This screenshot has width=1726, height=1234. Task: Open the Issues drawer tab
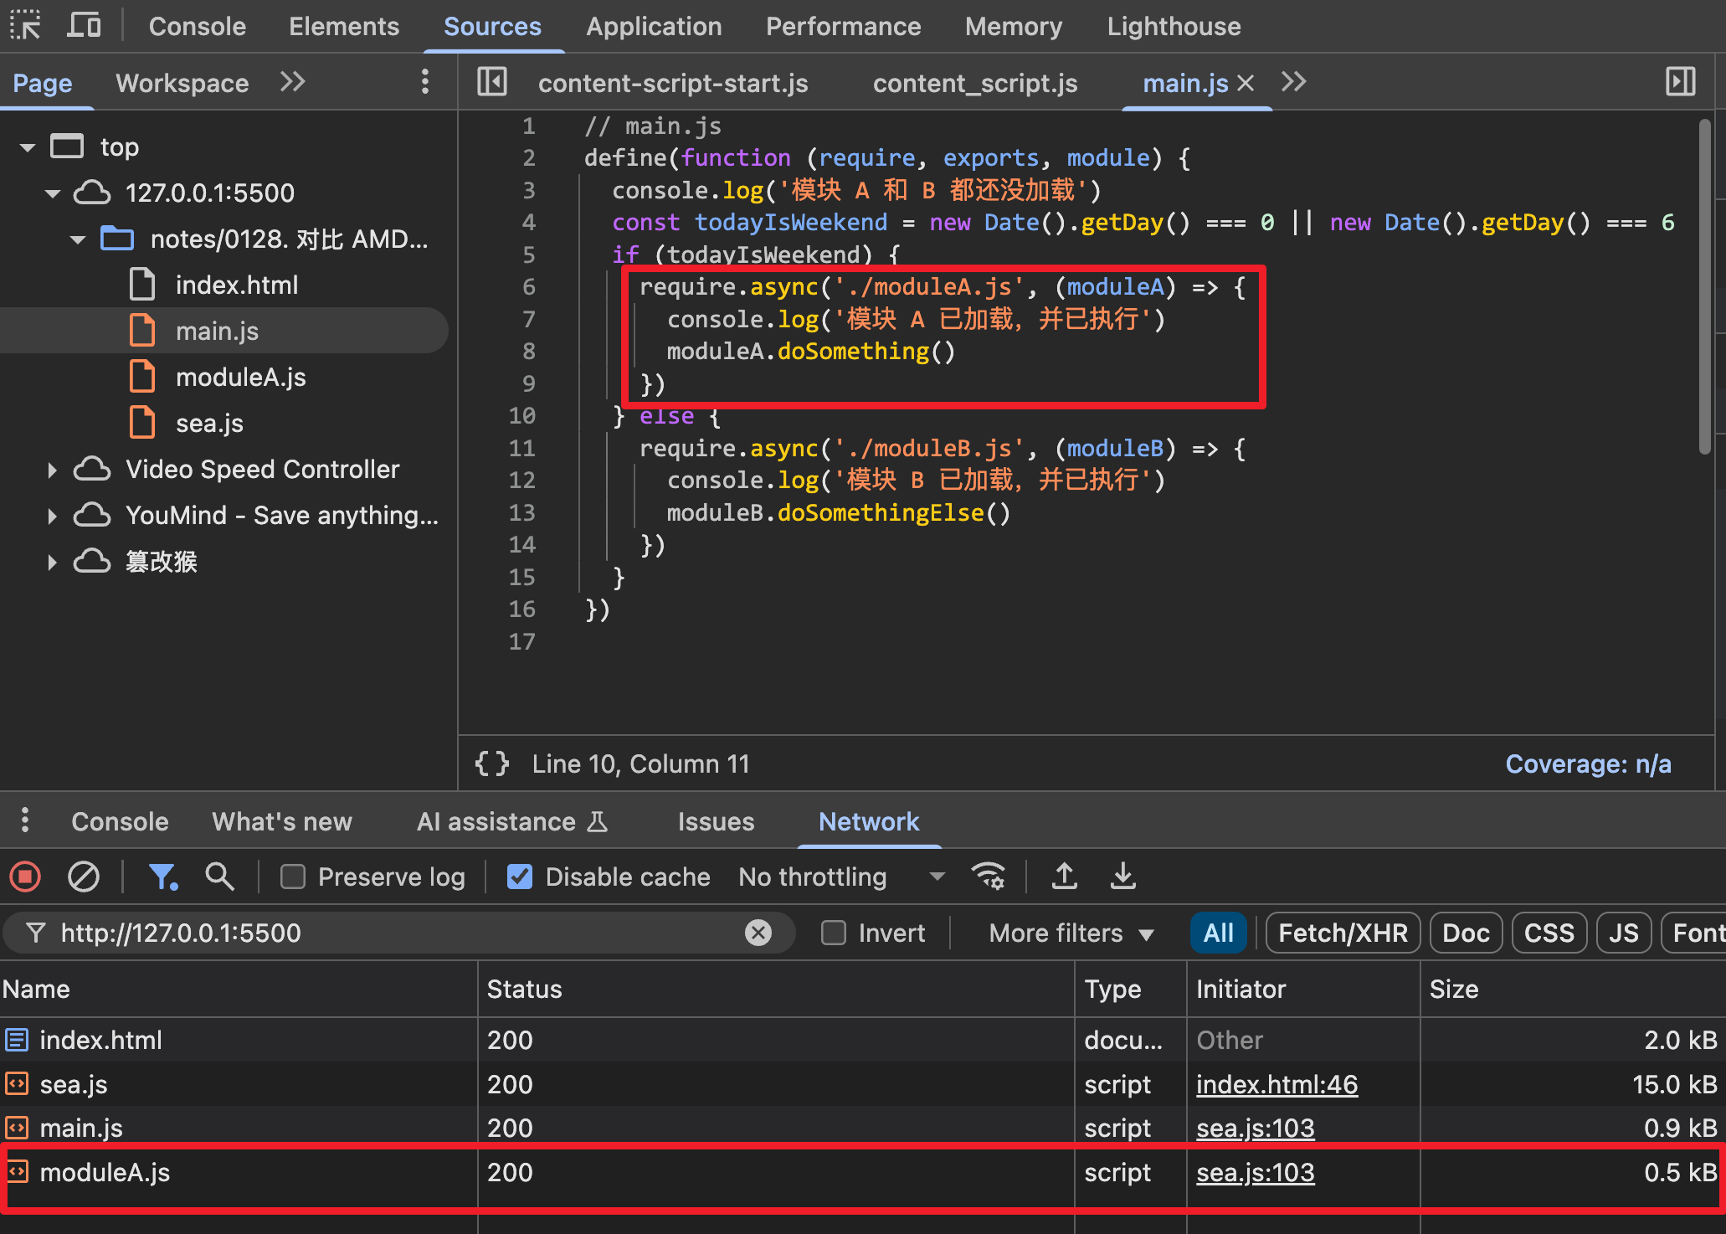click(716, 821)
